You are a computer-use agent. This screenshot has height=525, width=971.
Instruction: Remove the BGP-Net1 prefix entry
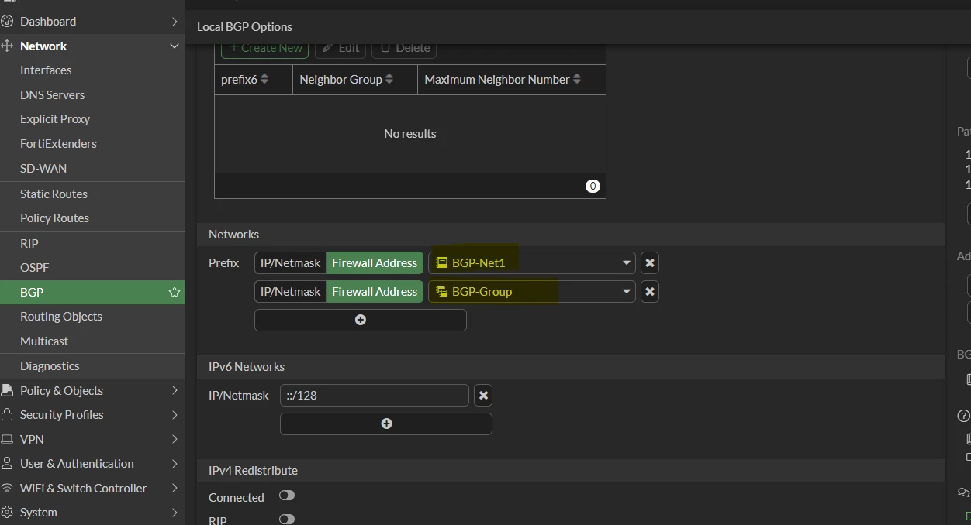click(x=650, y=262)
